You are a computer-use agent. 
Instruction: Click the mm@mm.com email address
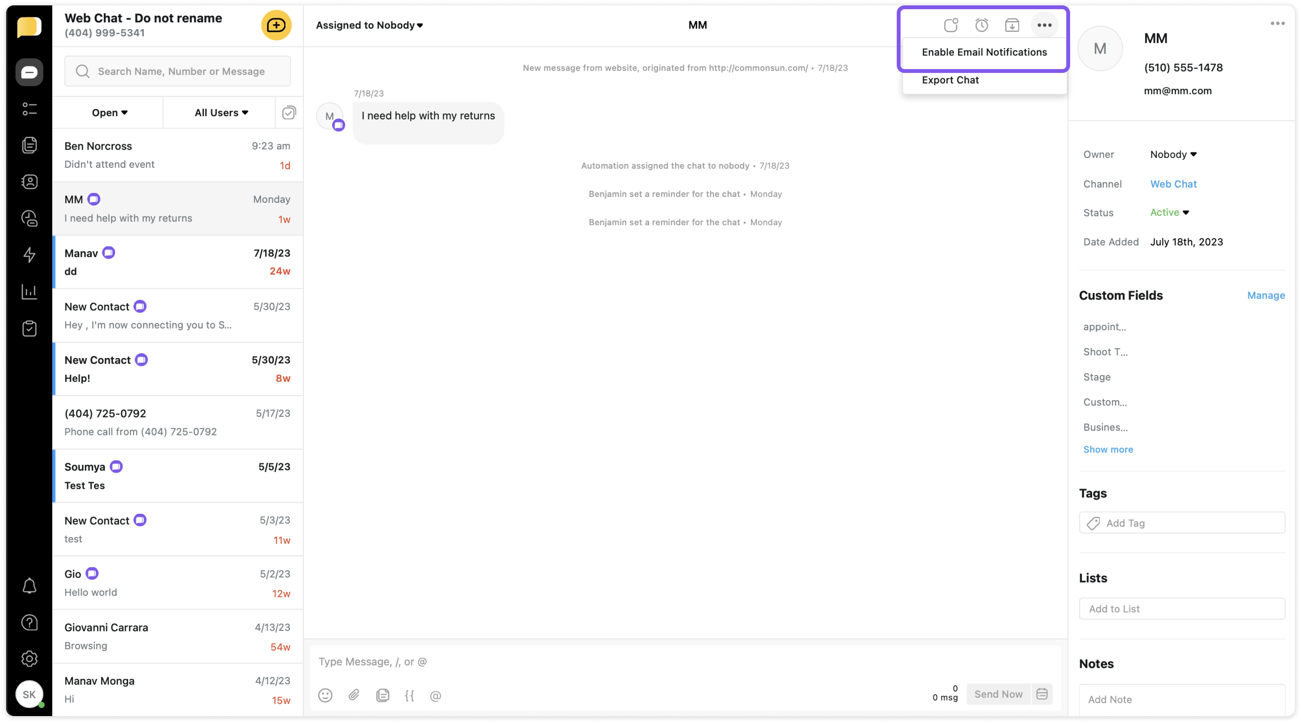click(x=1177, y=91)
